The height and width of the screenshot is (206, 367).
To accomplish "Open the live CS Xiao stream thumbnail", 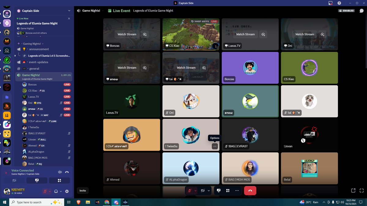I will 191,34.
